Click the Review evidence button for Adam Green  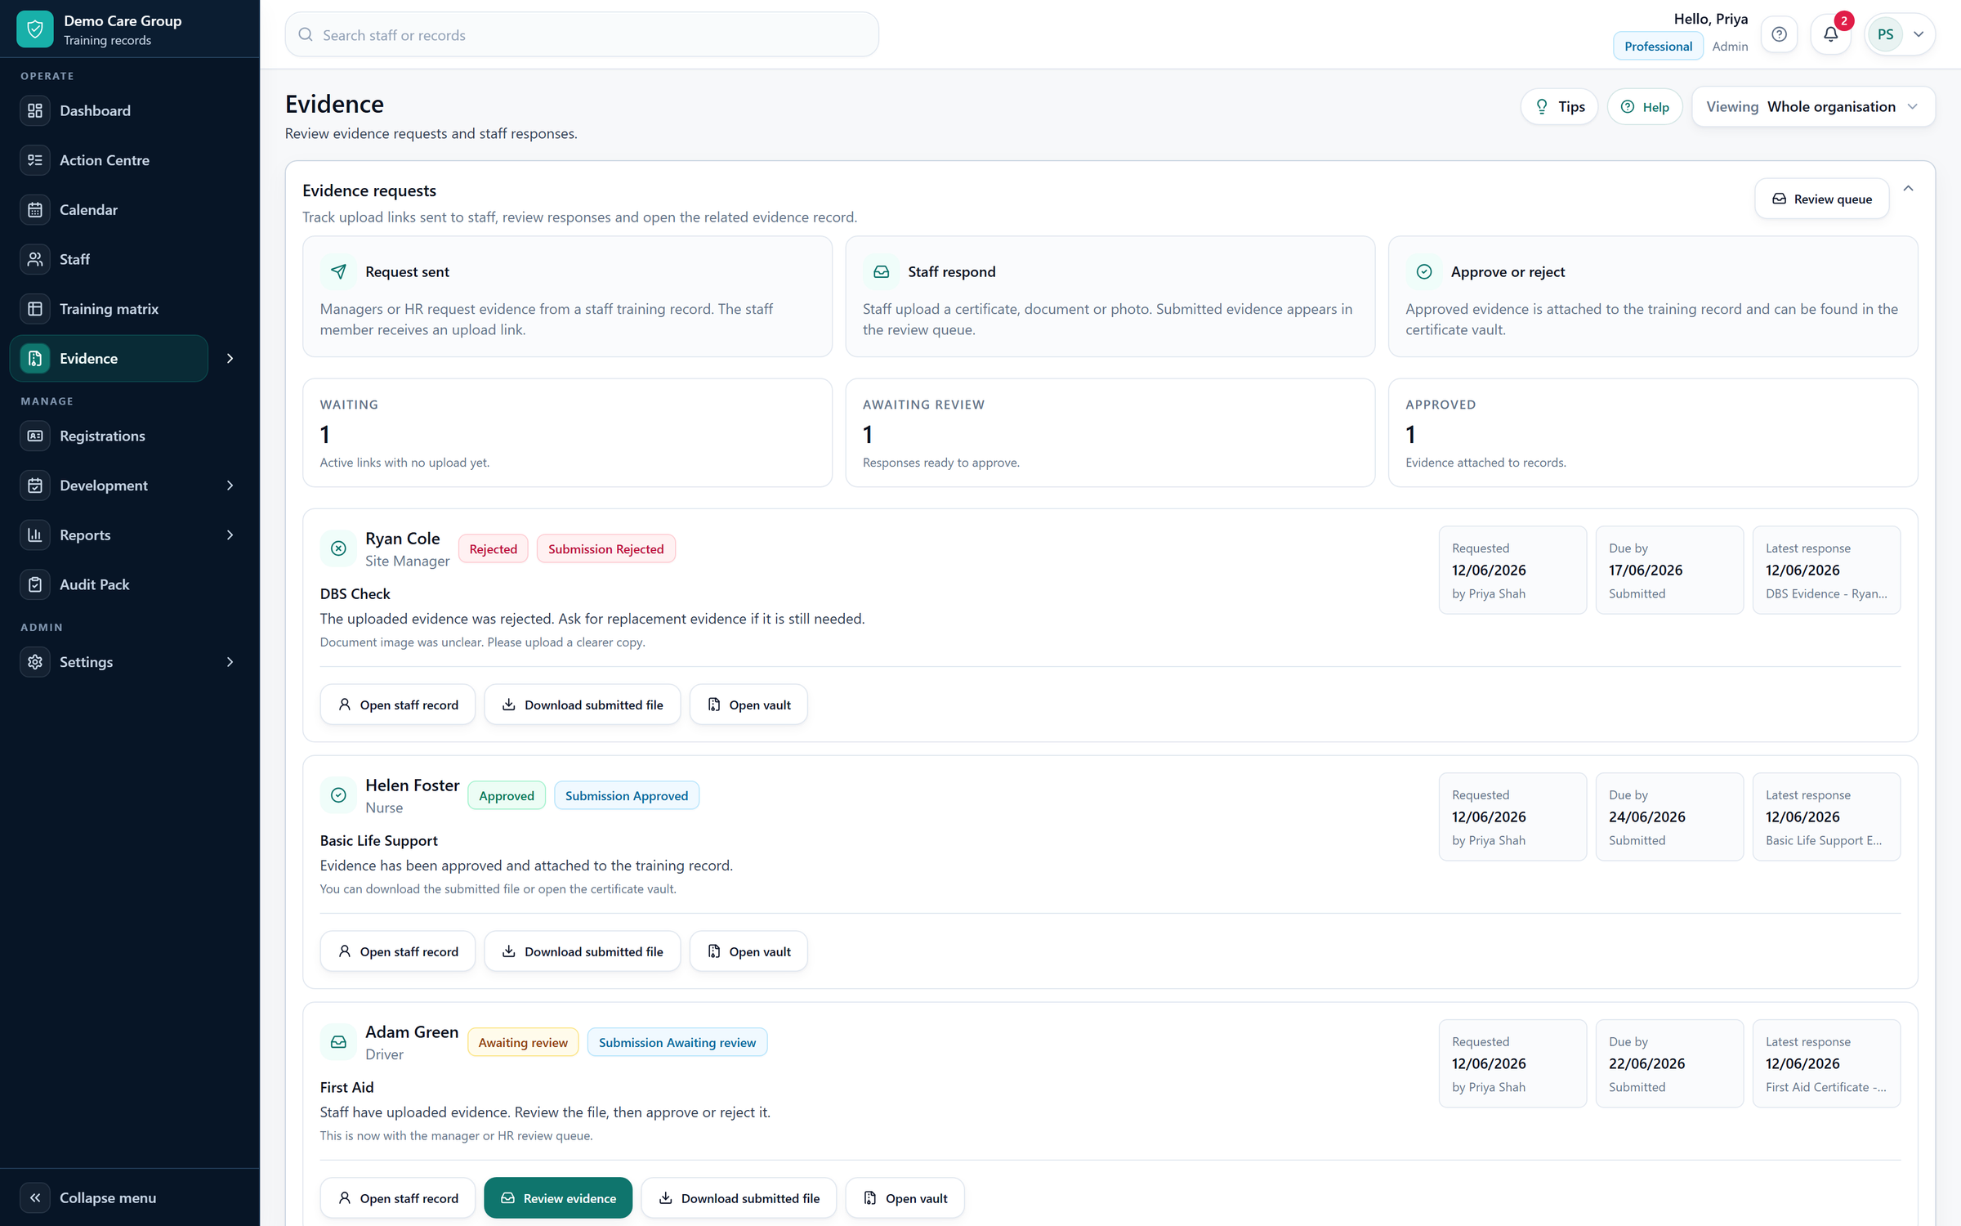(558, 1198)
